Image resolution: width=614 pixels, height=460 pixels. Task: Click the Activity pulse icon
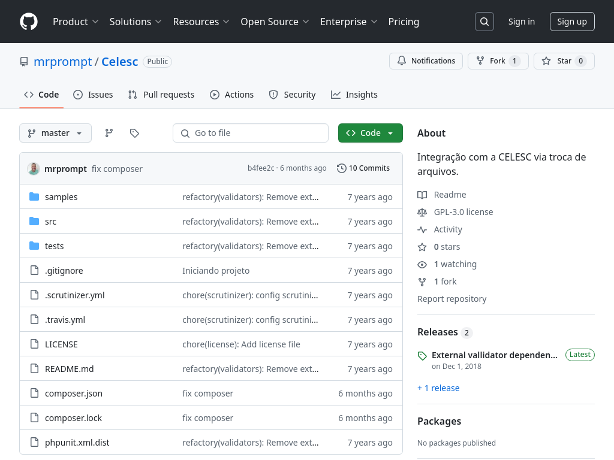click(422, 229)
